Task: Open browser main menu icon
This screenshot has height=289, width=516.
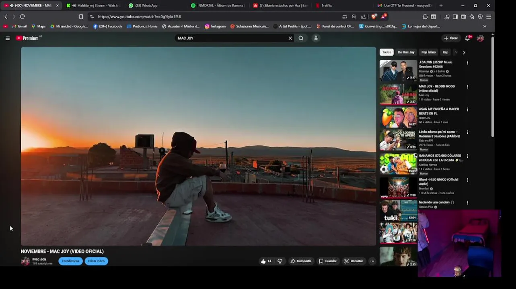Action: pos(489,16)
